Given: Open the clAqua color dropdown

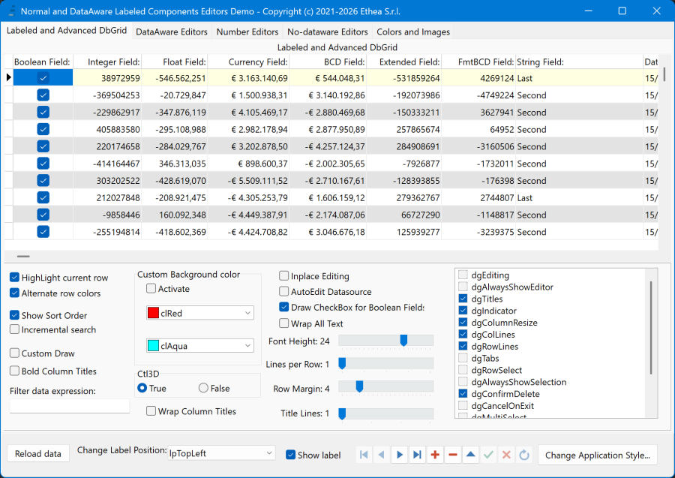Looking at the screenshot, I should 200,346.
